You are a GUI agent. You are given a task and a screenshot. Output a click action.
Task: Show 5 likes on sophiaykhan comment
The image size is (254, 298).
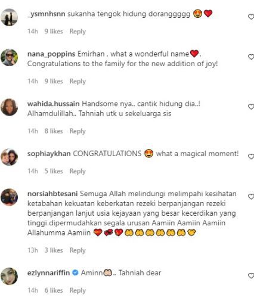[54, 171]
